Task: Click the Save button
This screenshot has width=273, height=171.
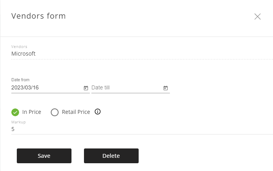Action: point(44,156)
